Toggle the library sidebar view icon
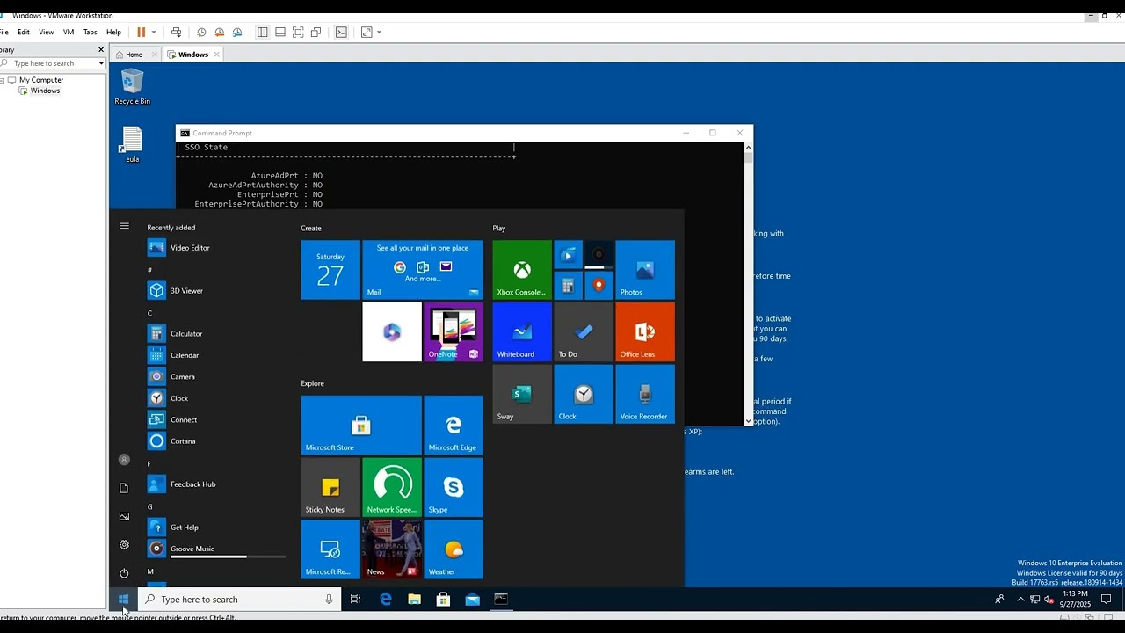Image resolution: width=1125 pixels, height=633 pixels. tap(262, 32)
